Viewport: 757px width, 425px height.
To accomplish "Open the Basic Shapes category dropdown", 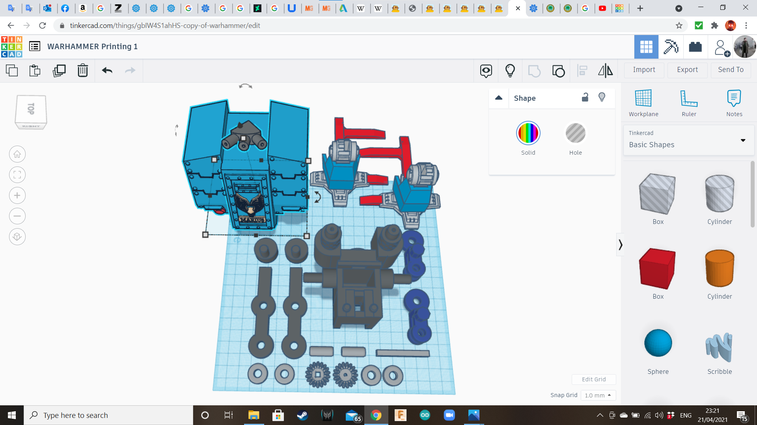I will pyautogui.click(x=688, y=140).
